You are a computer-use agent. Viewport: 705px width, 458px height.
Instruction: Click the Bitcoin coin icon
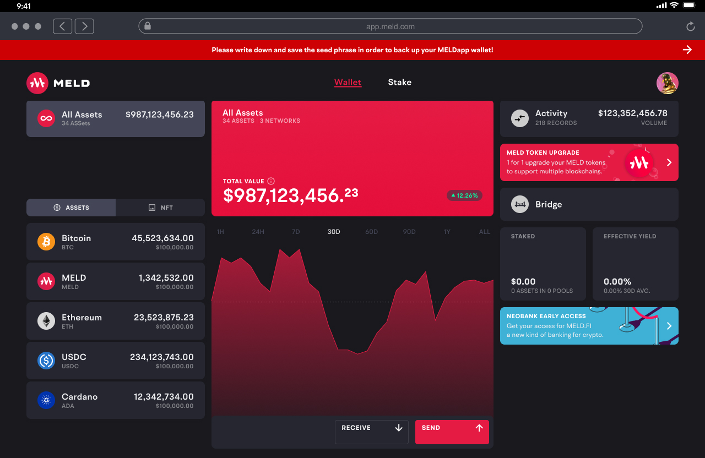(x=46, y=242)
